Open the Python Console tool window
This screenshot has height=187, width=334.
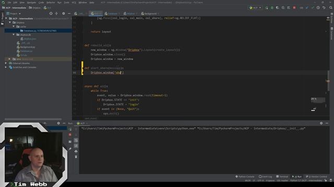coord(245,177)
